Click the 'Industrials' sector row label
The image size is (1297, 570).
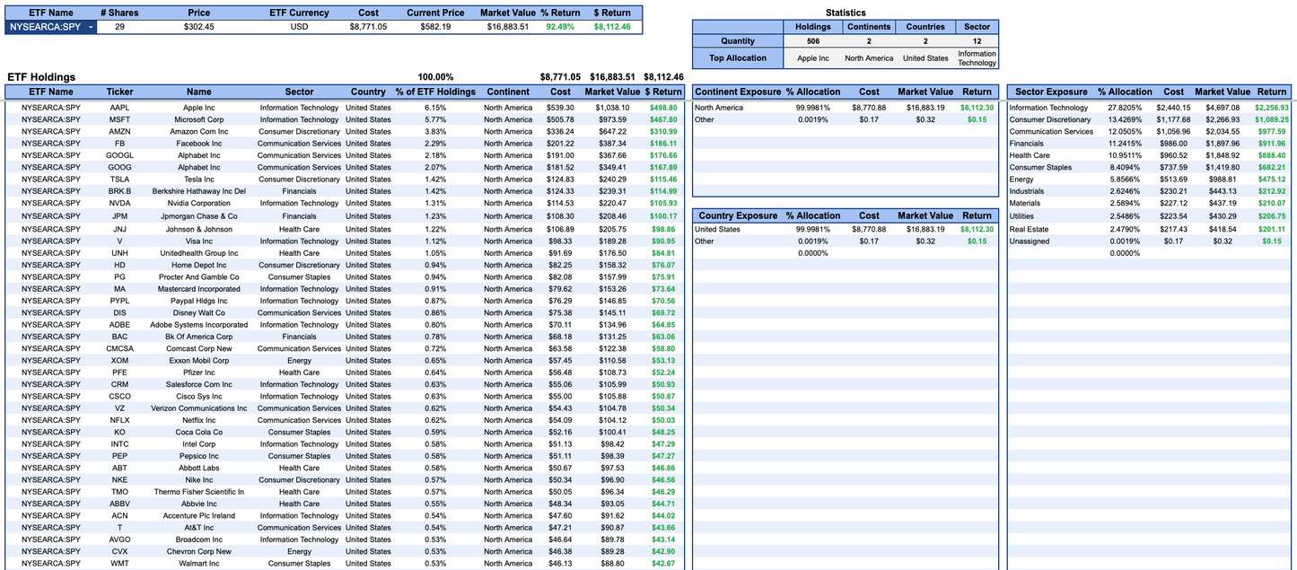click(x=1027, y=191)
